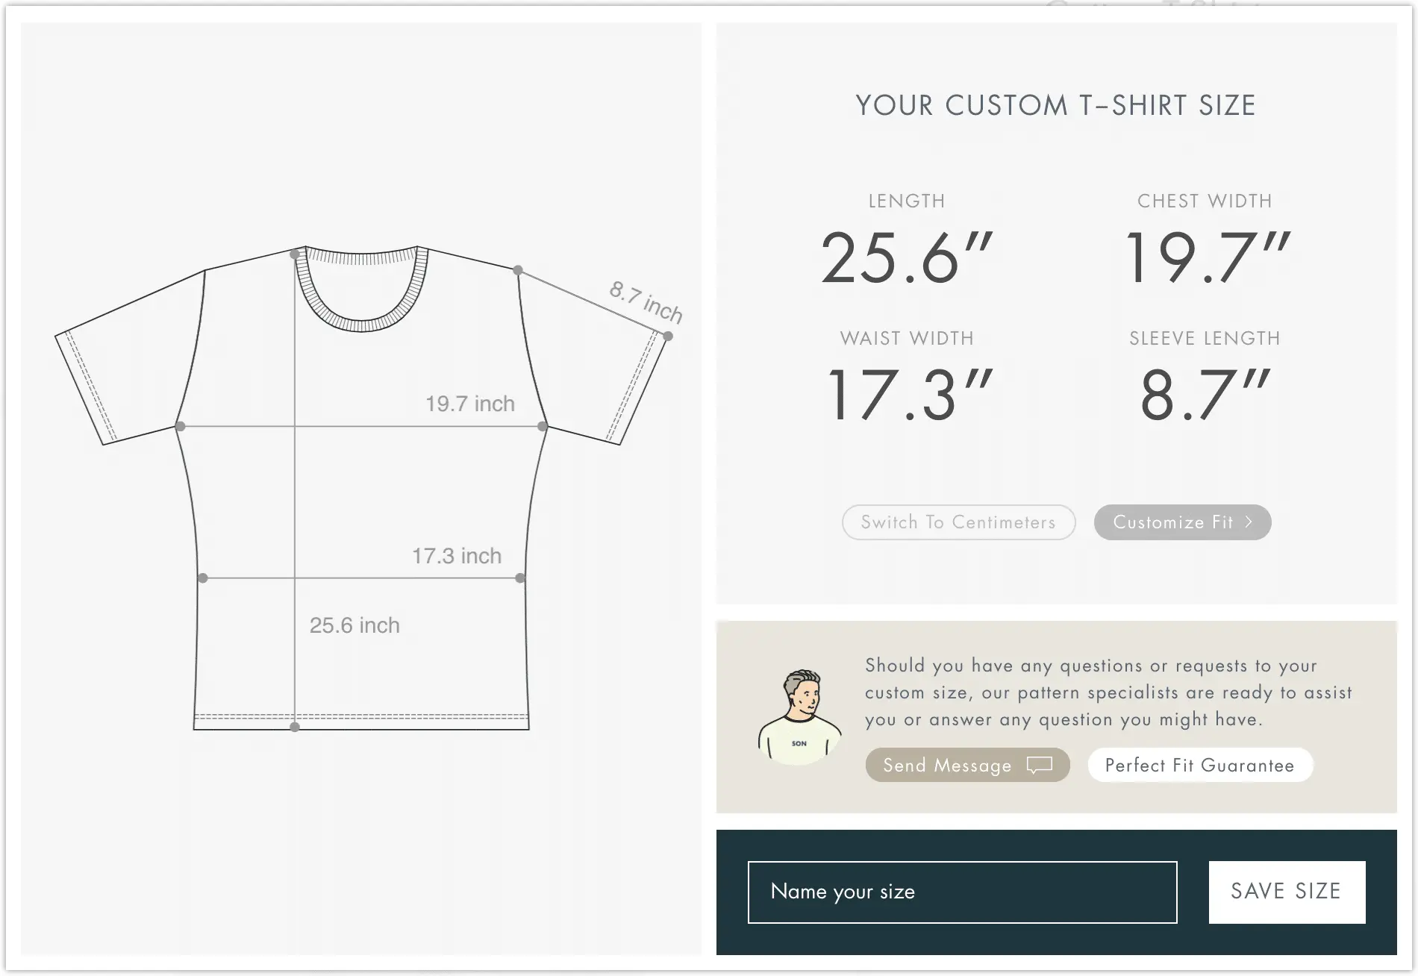Click the Sleeve Length 8.7 label

[1203, 393]
